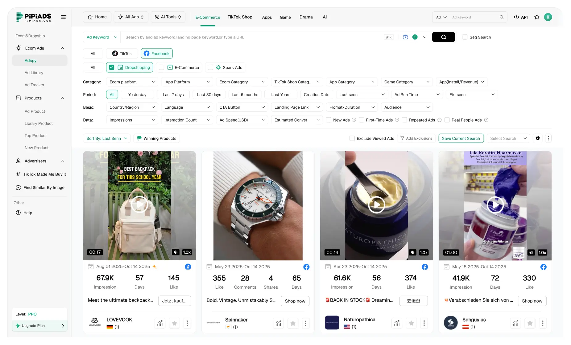This screenshot has height=345, width=571.
Task: Click Save Current Search button
Action: 461,138
